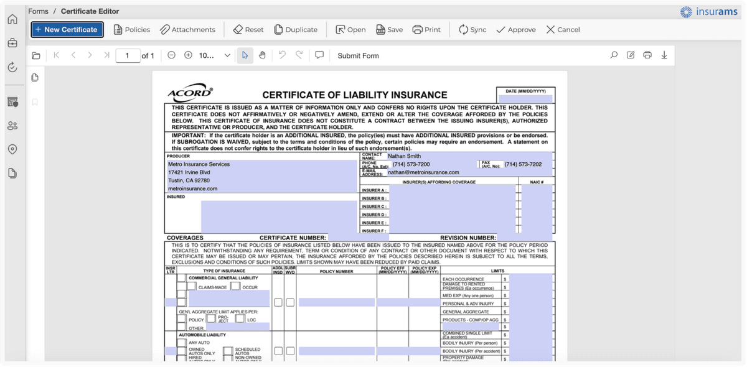Screen dimensions: 747x367
Task: Sync the certificate data
Action: click(x=472, y=29)
